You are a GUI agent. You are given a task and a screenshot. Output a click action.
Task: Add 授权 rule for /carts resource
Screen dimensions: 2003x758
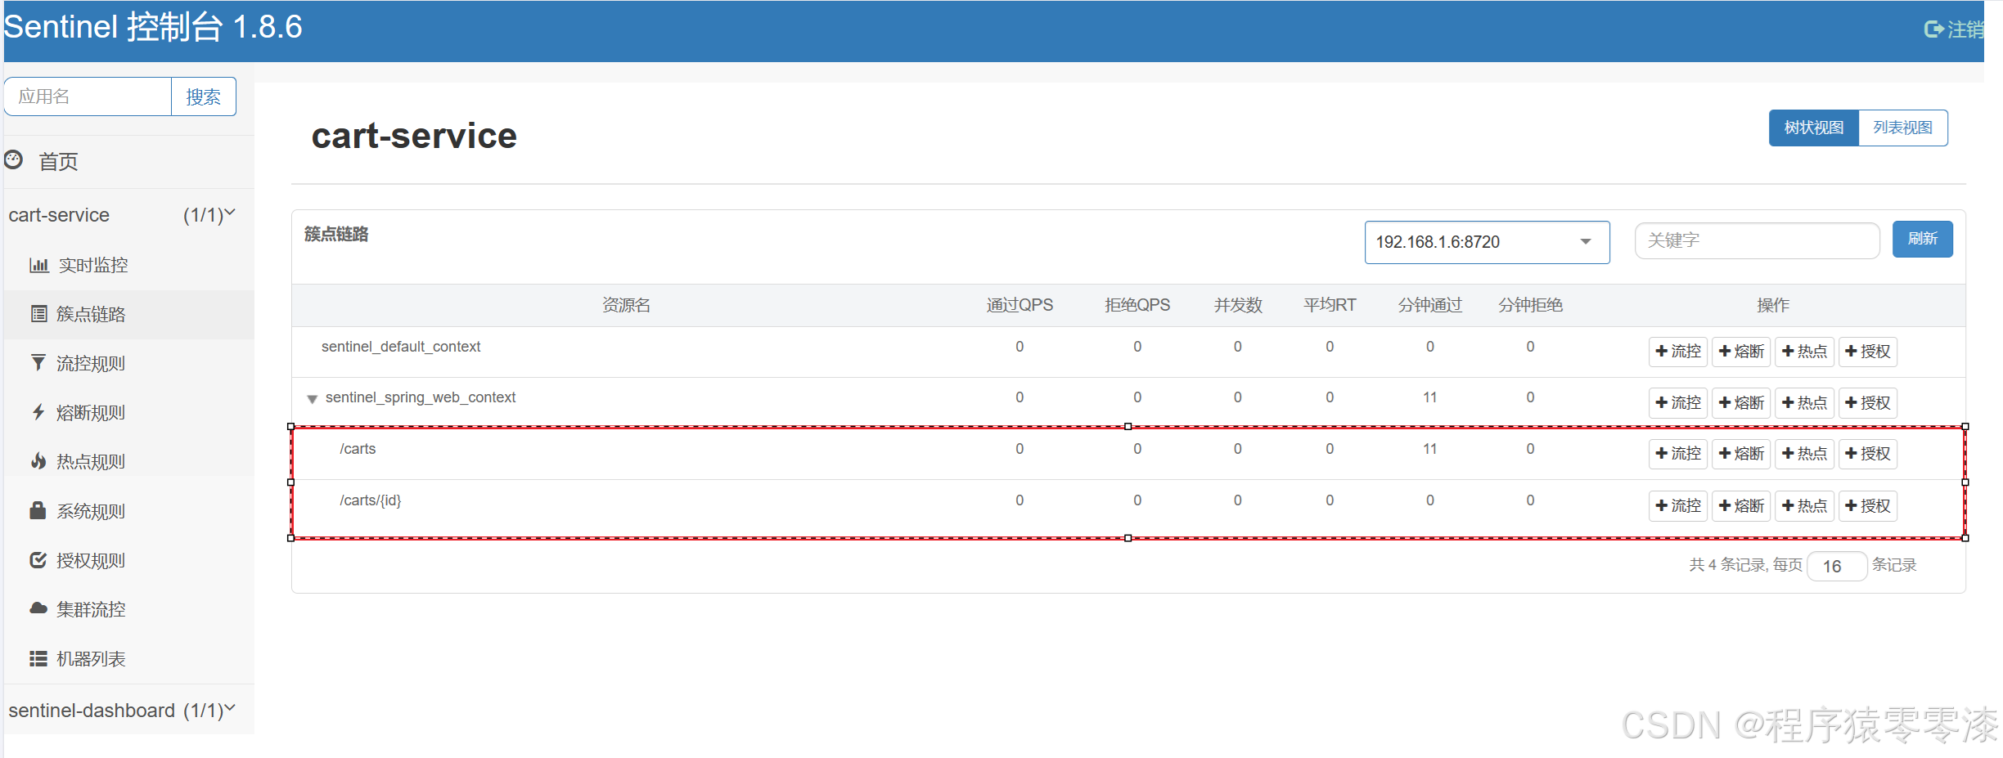tap(1868, 454)
